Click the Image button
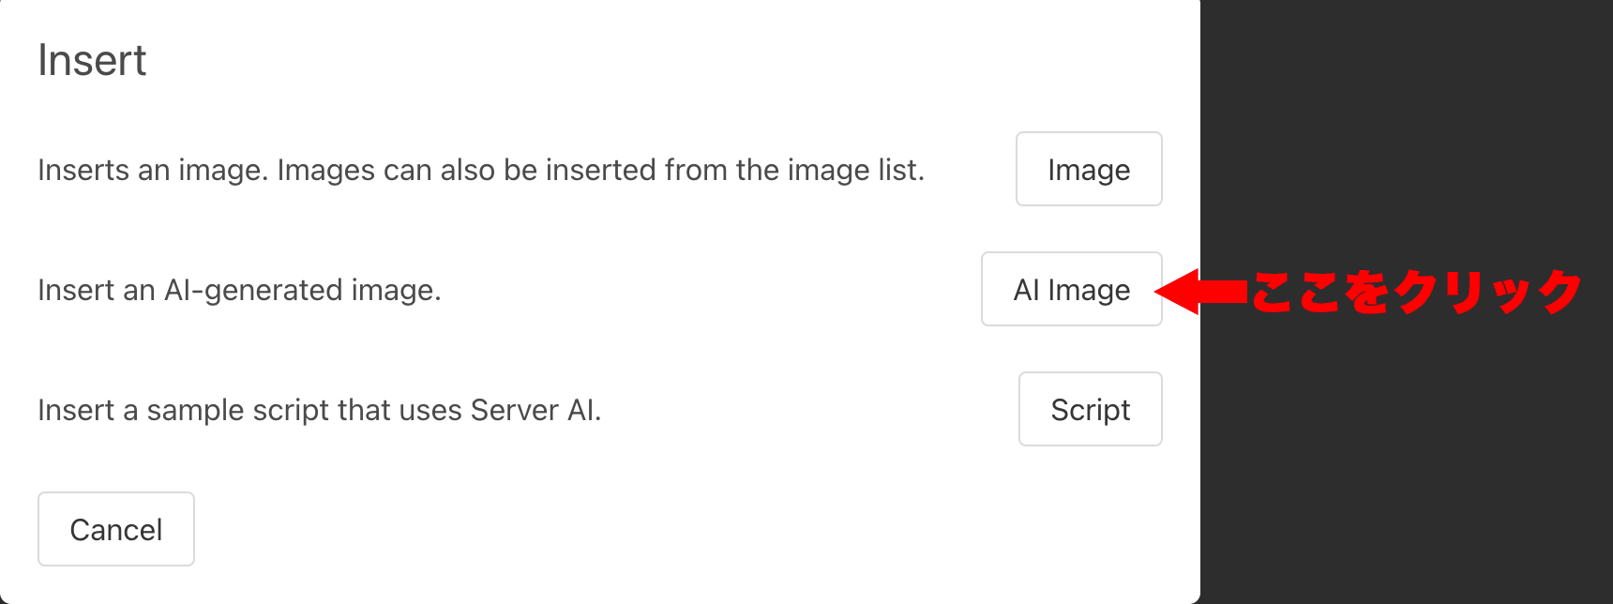The image size is (1613, 604). 1089,169
